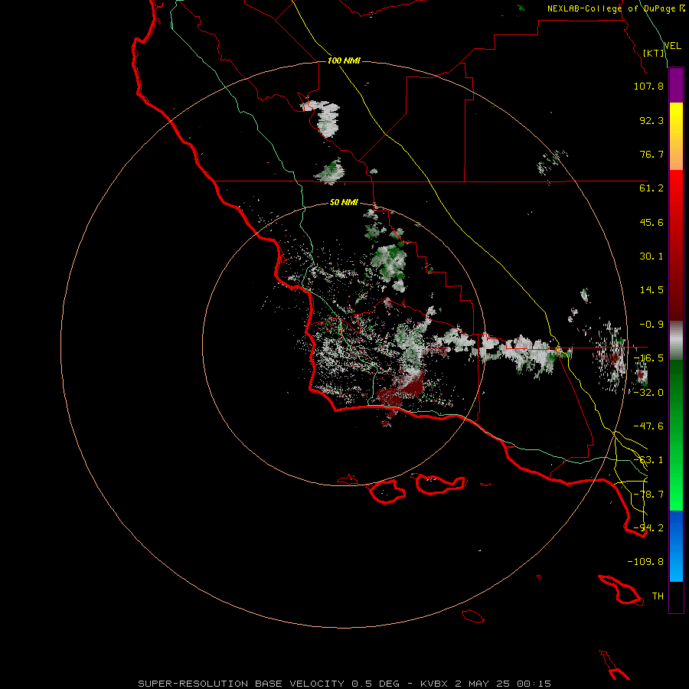Select the -47.6 scale value
Viewport: 689px width, 689px height.
(x=648, y=426)
